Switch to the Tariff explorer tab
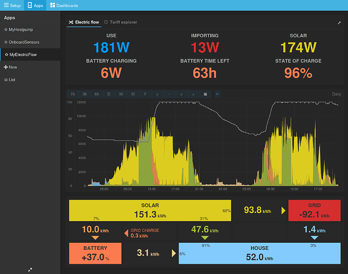 coord(121,22)
